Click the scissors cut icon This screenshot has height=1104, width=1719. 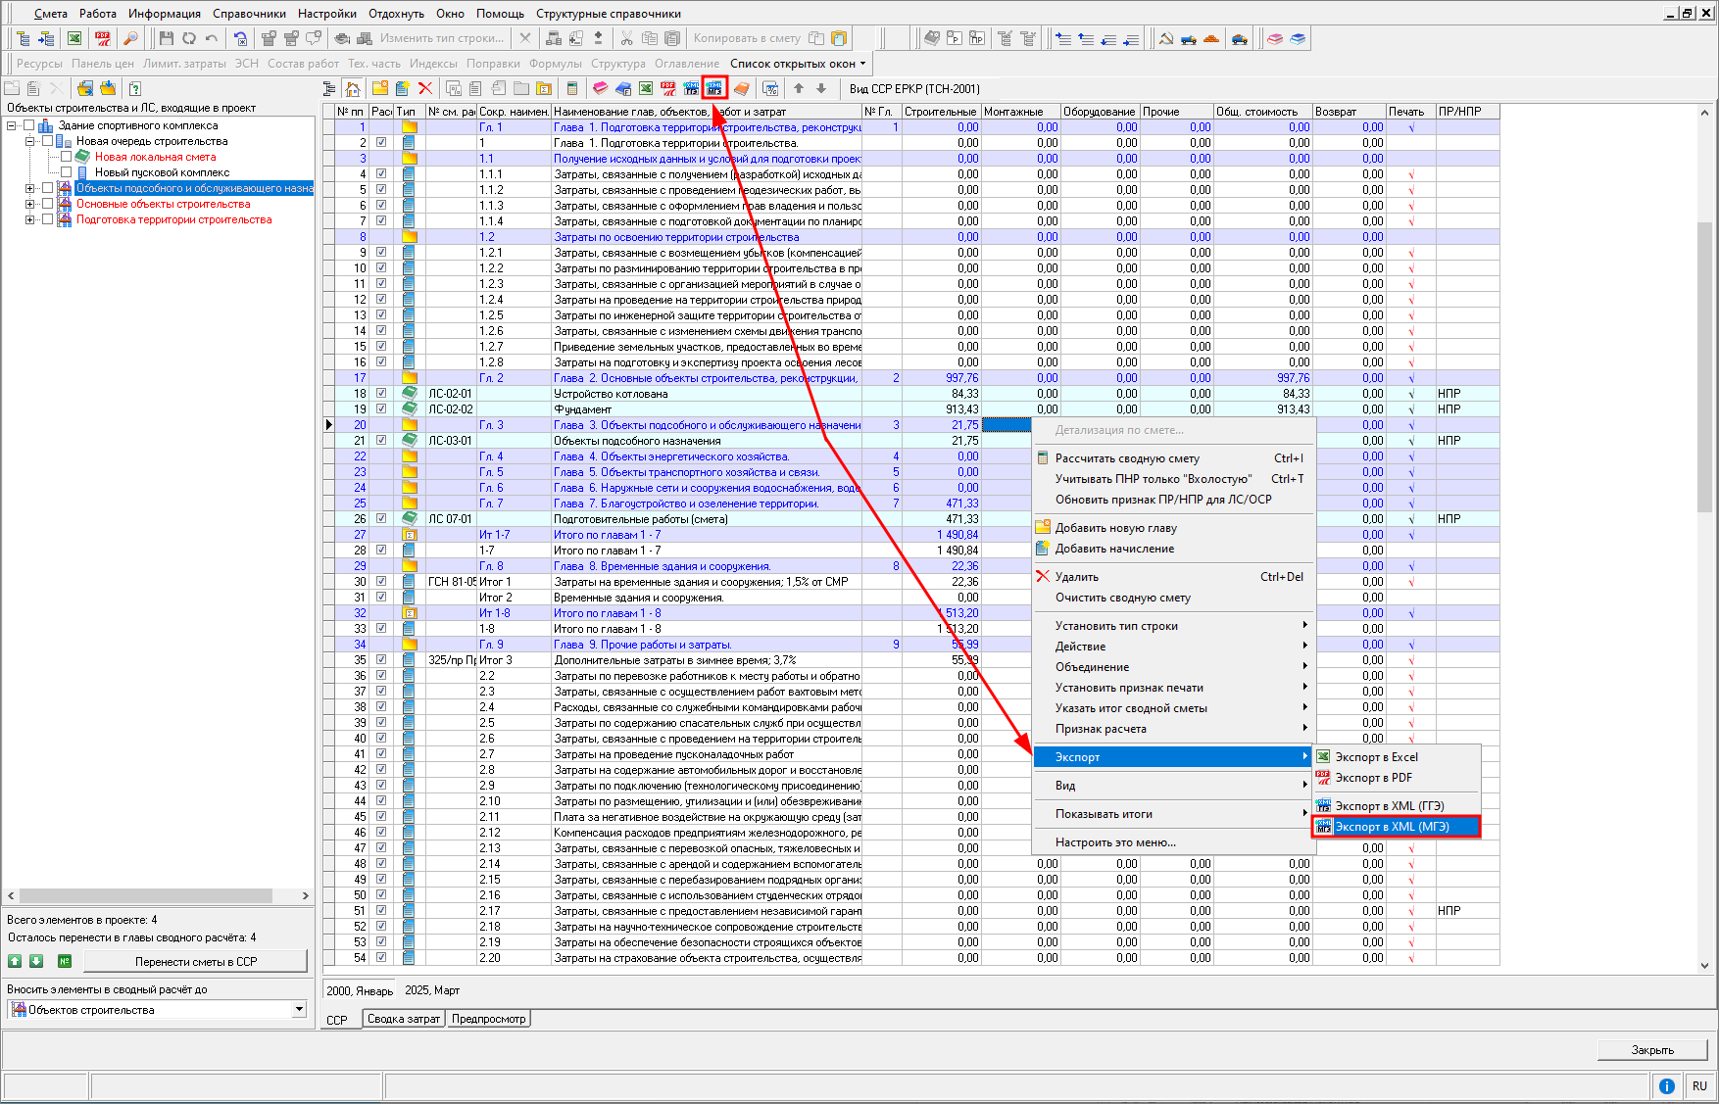627,38
